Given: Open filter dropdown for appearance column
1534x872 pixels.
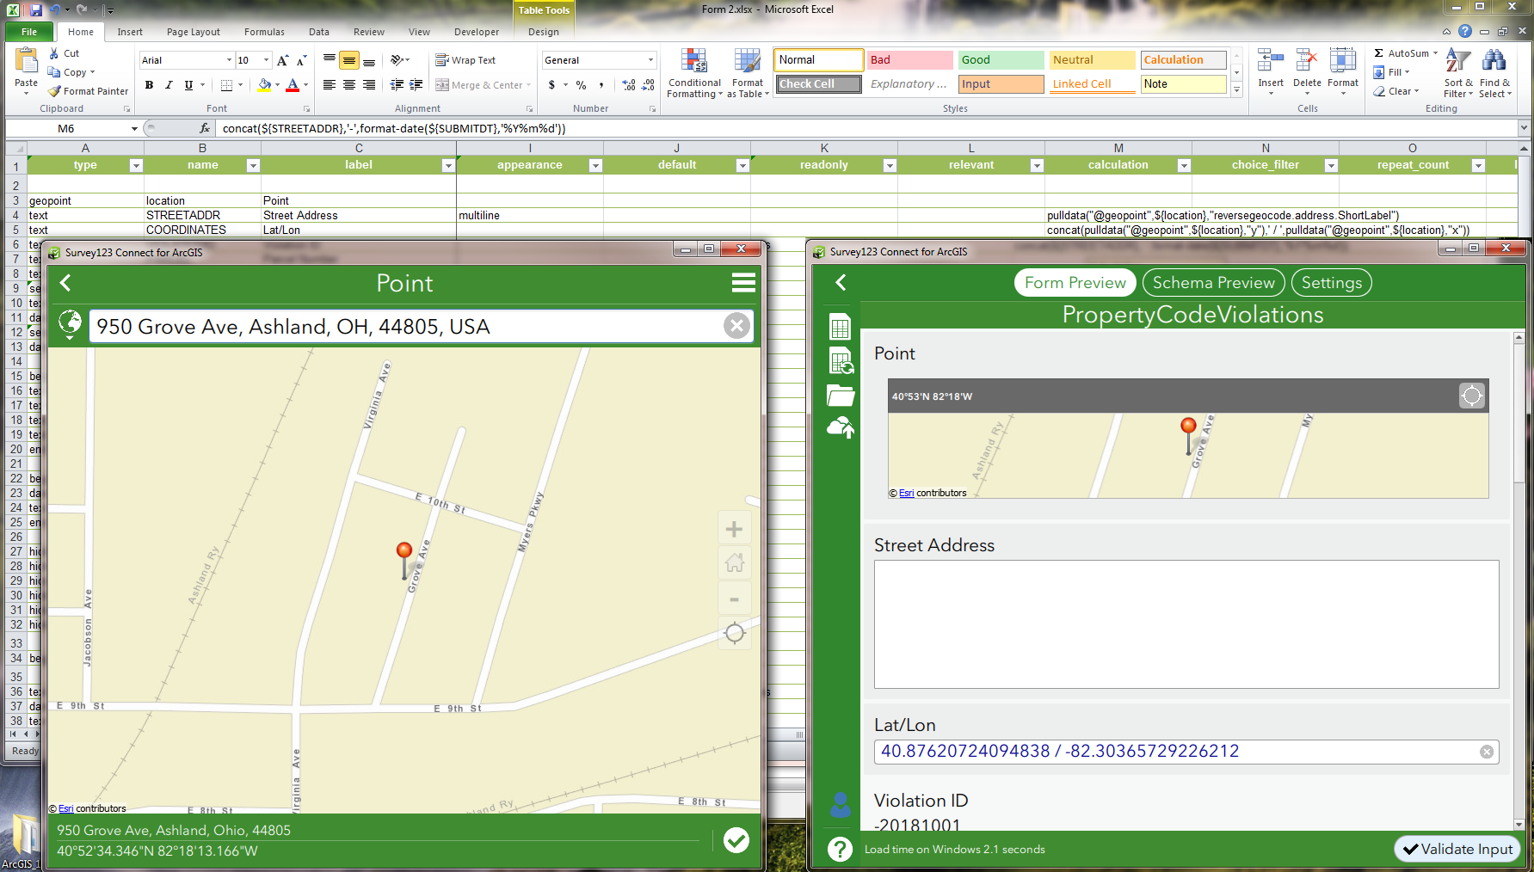Looking at the screenshot, I should coord(595,165).
